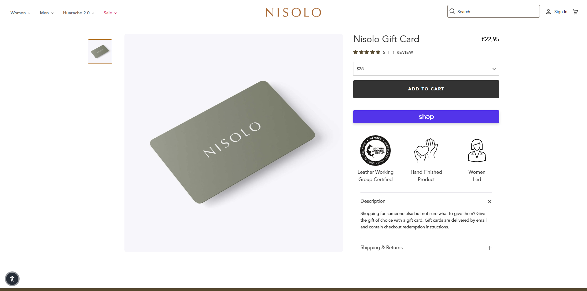Image resolution: width=587 pixels, height=291 pixels.
Task: Click the Leather Working Group Certified badge
Action: (375, 151)
